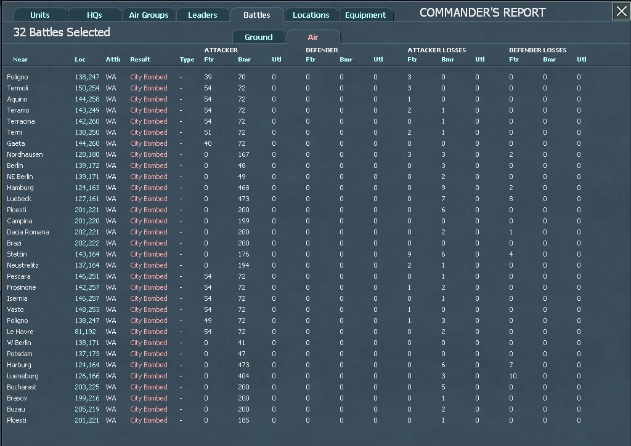Viewport: 631px width, 446px height.
Task: Select the Battles tab
Action: pyautogui.click(x=257, y=15)
